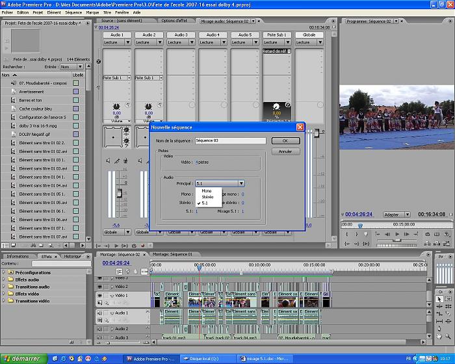Switch to Options d'effet tab
The image size is (455, 364).
tap(174, 21)
